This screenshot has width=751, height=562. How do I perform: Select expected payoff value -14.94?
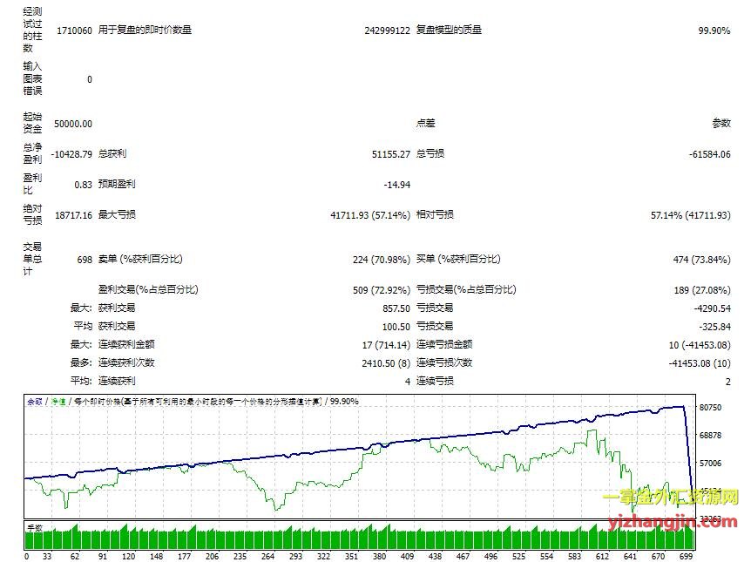pos(397,185)
